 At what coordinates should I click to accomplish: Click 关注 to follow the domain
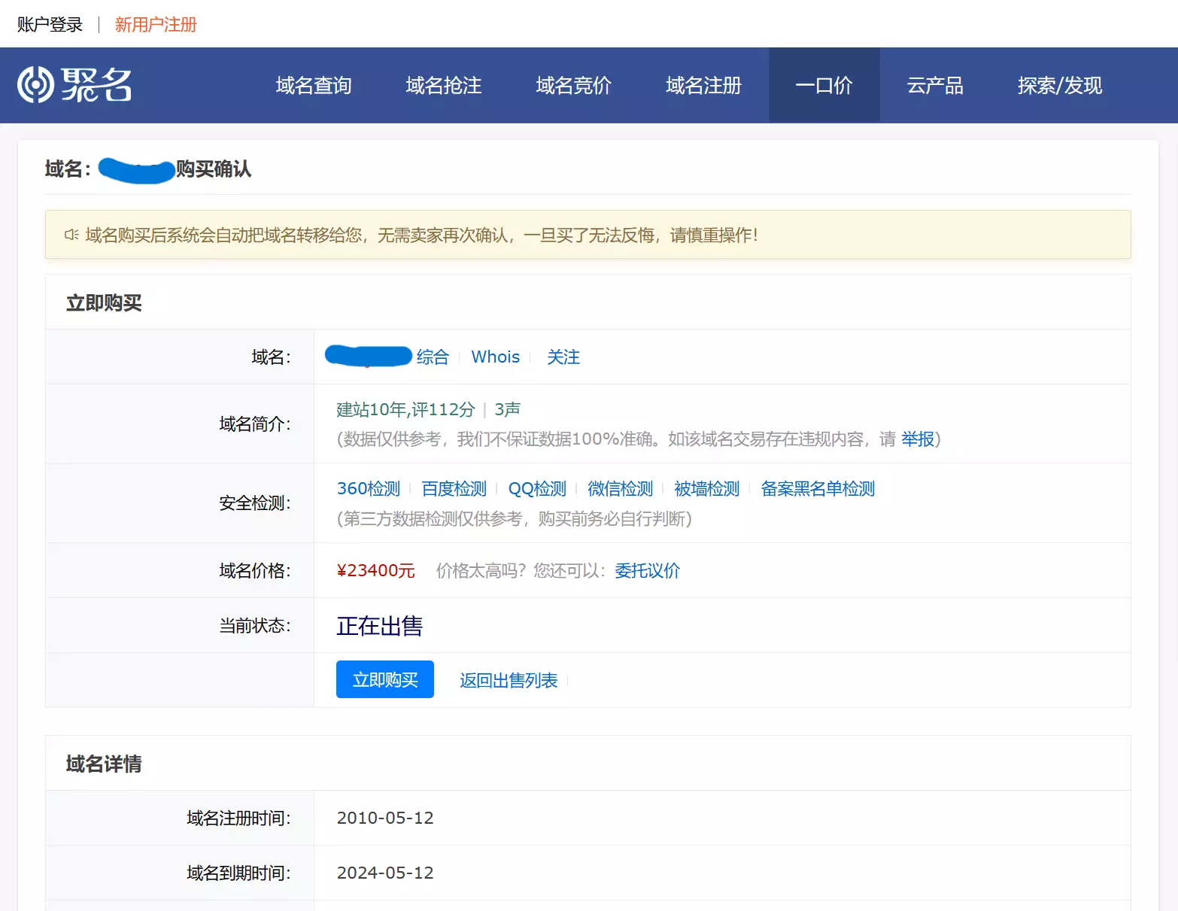click(x=563, y=357)
